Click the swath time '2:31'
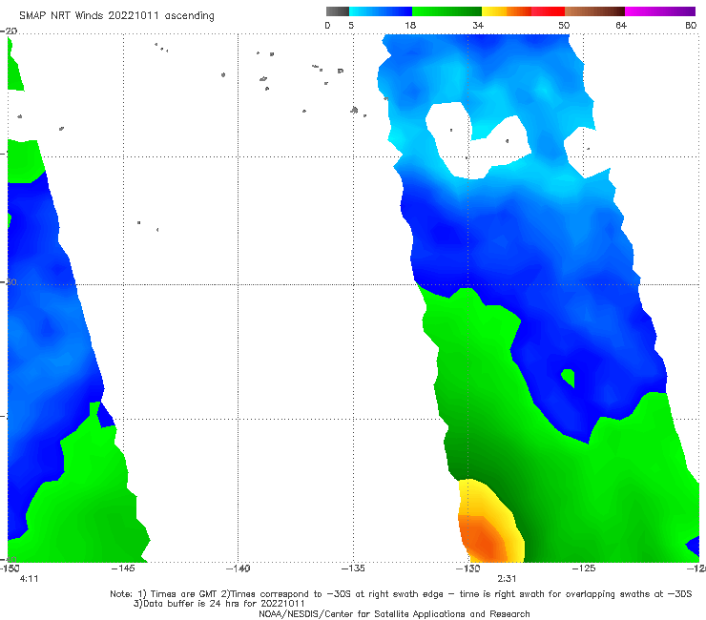This screenshot has height=620, width=706. [507, 579]
